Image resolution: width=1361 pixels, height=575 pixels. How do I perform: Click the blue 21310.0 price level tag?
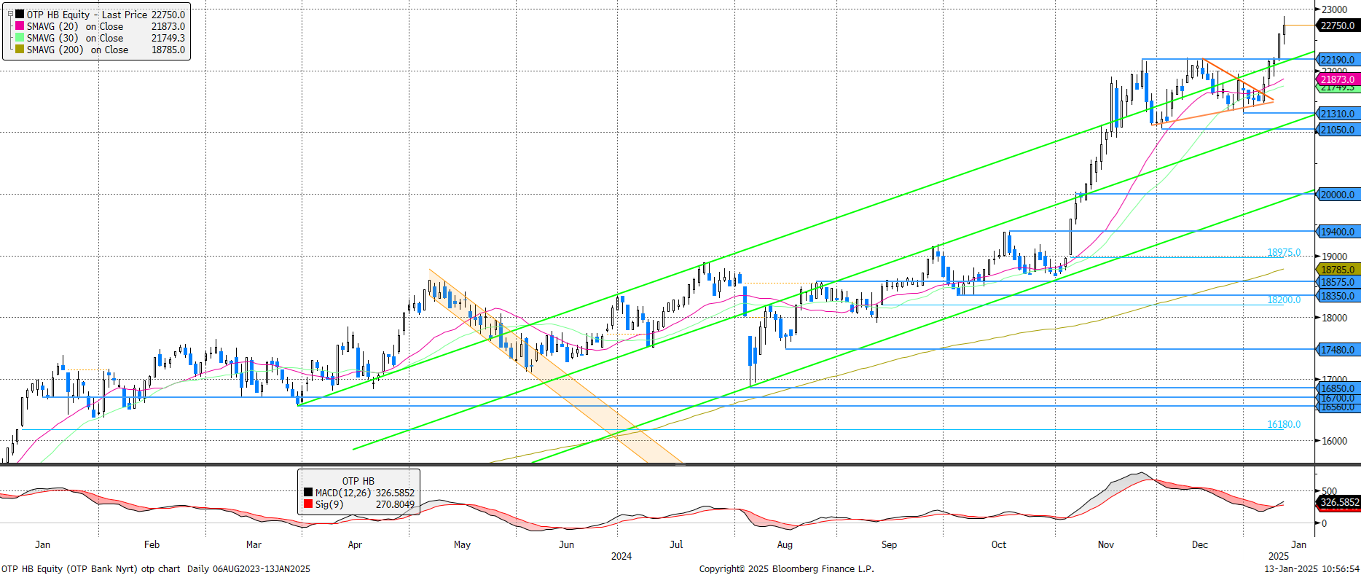point(1338,114)
